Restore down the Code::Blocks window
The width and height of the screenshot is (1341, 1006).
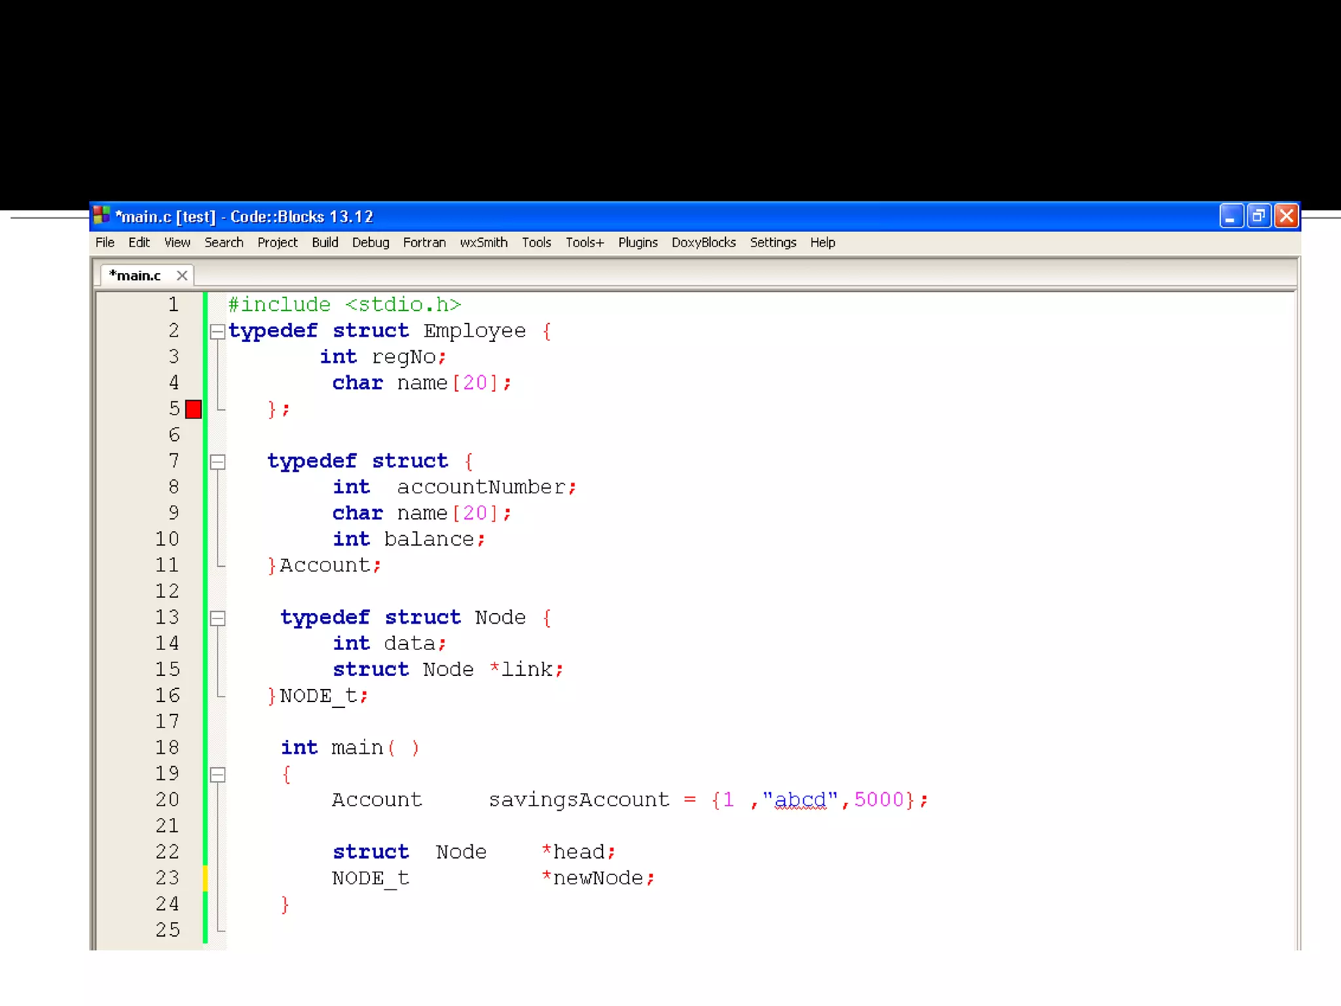coord(1258,215)
